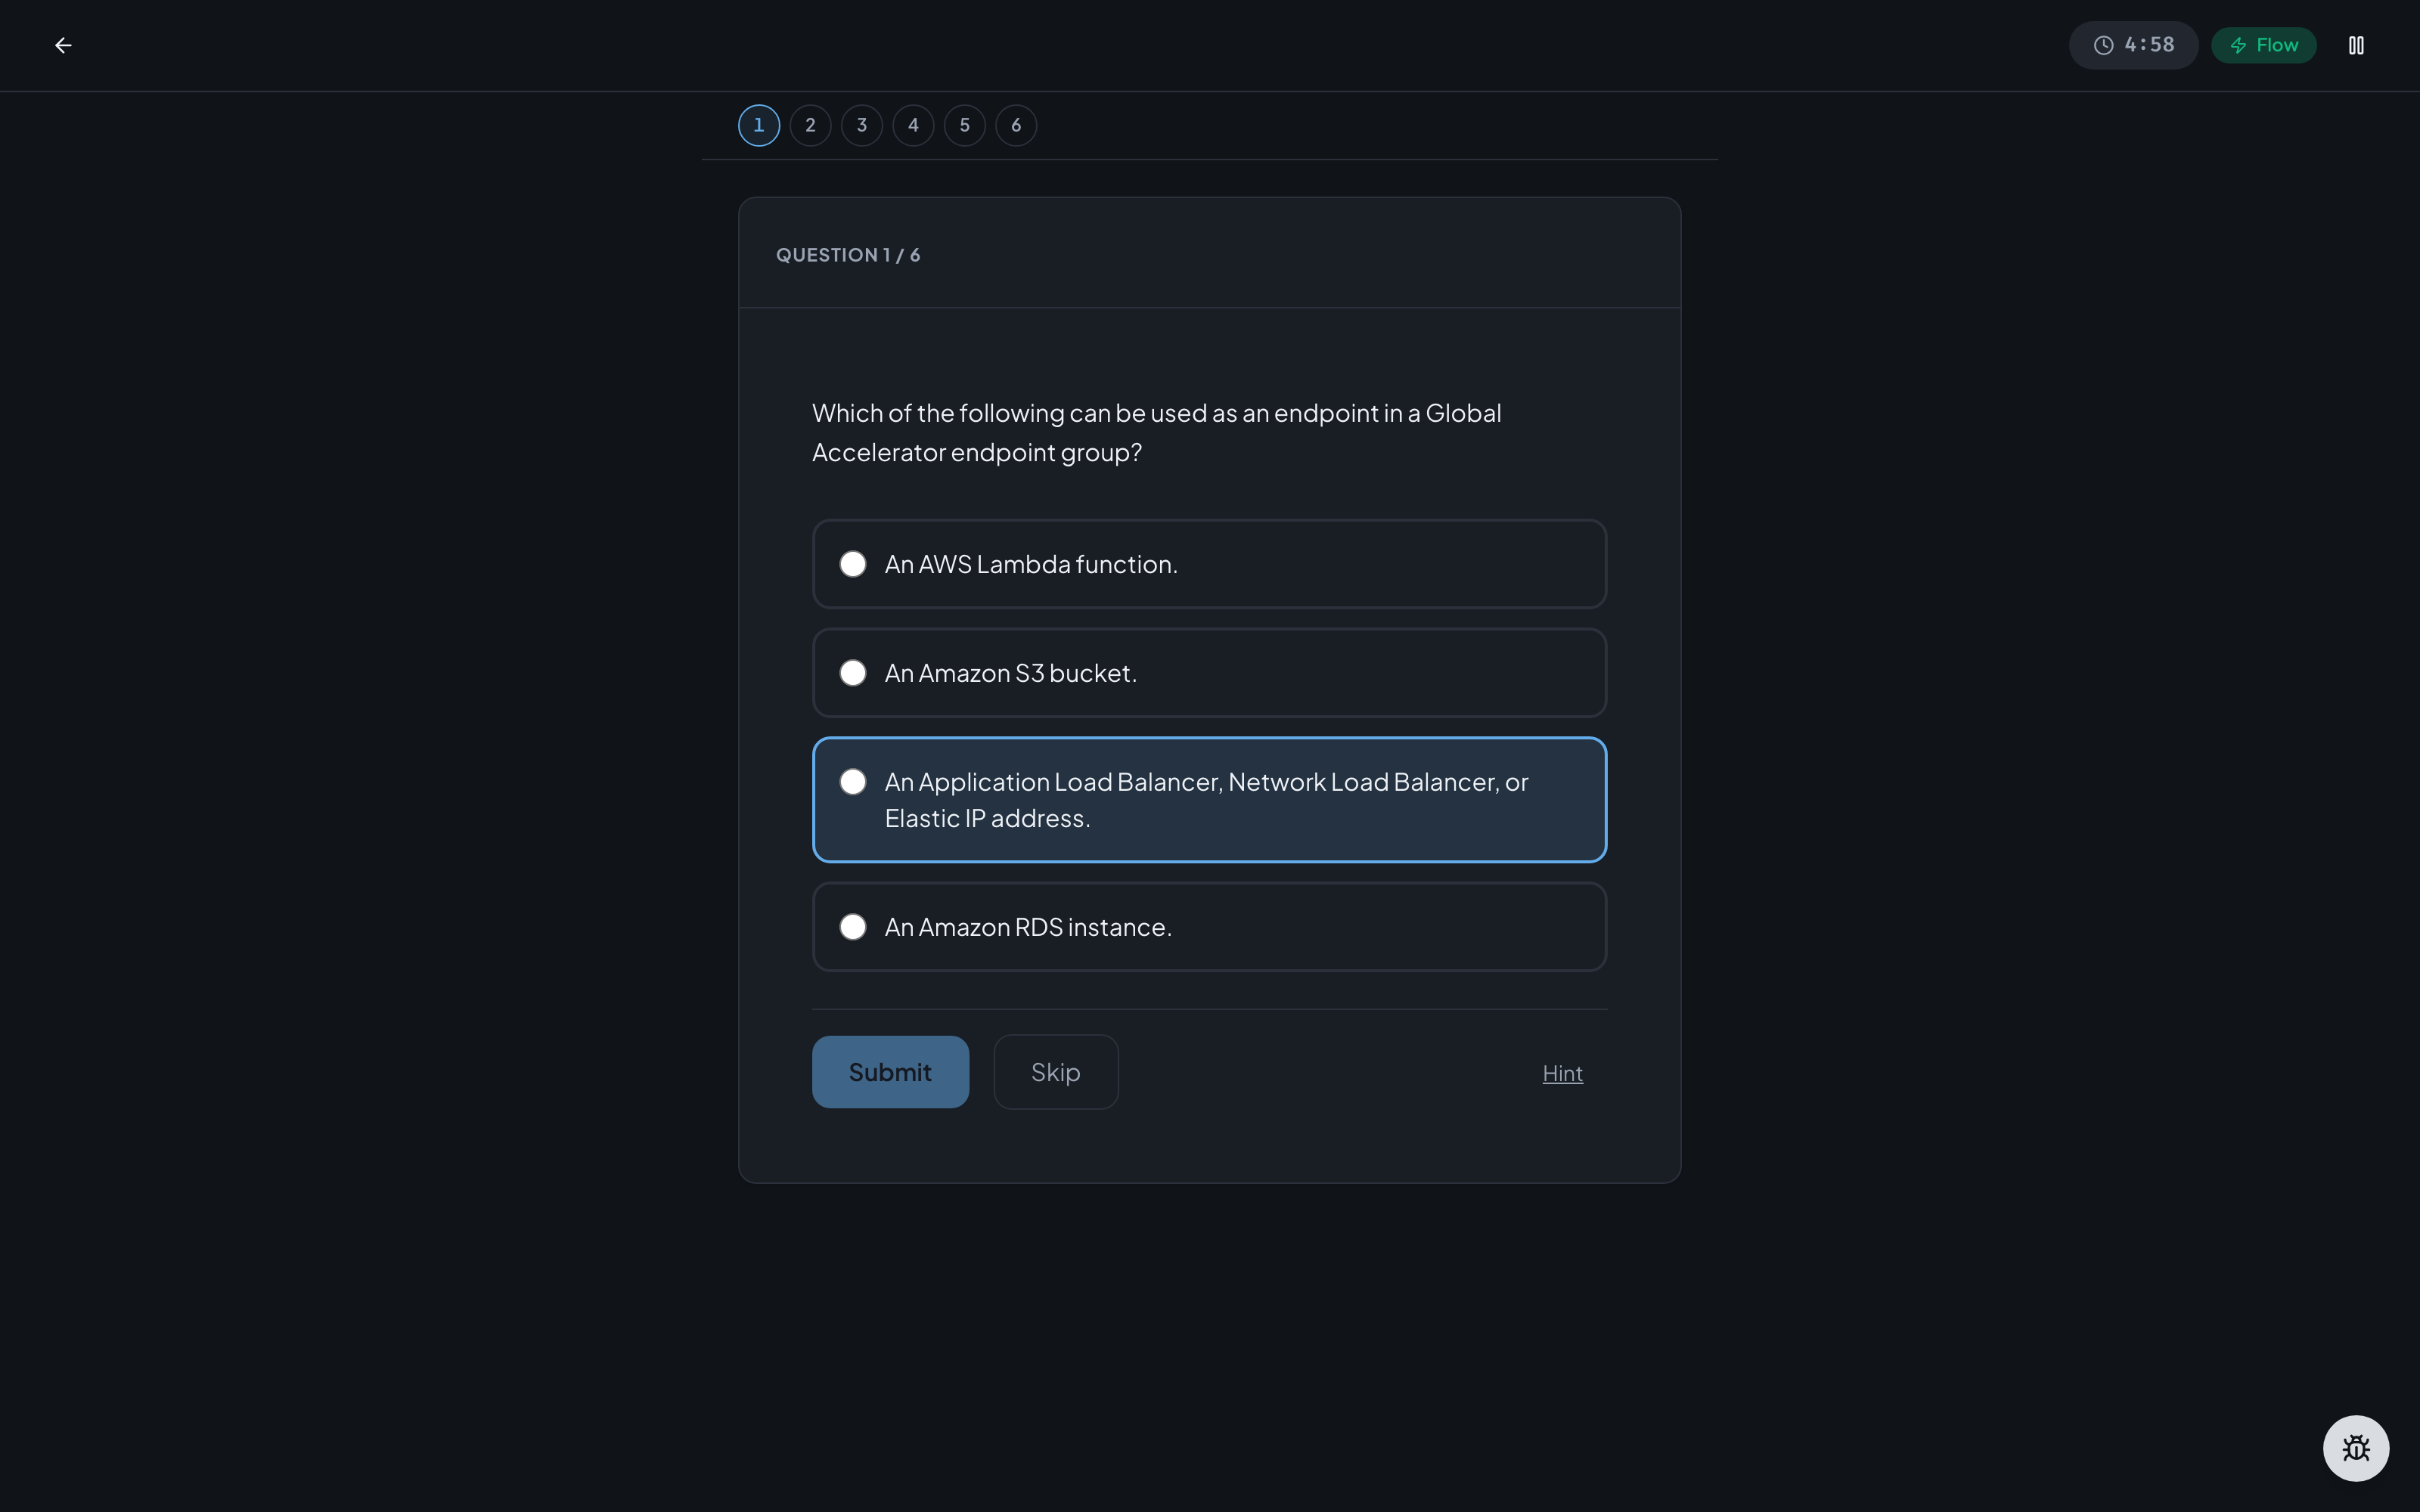Open question 5 from the number row
The width and height of the screenshot is (2420, 1512).
[x=965, y=125]
